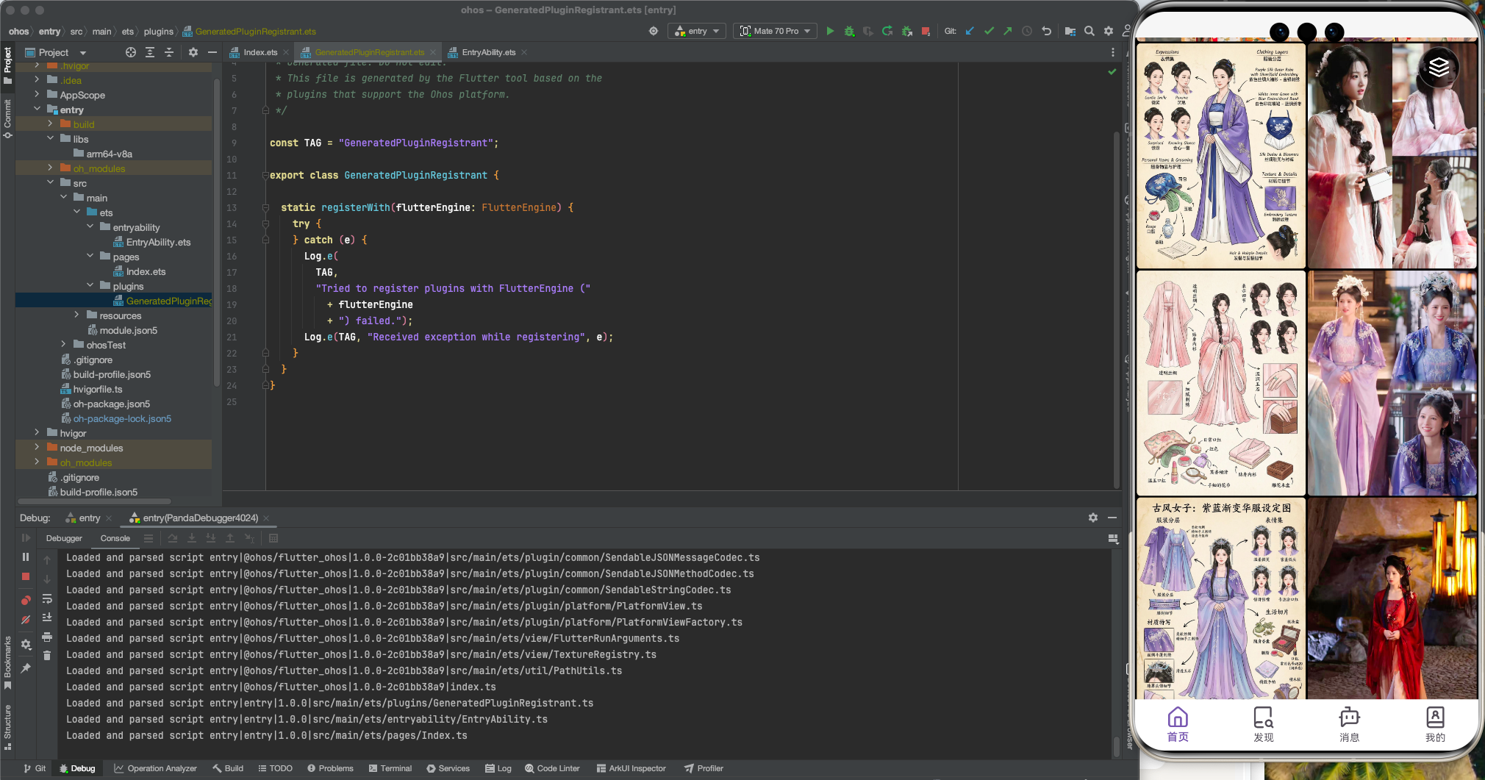
Task: Open the ArkUI Inspector tool window
Action: pyautogui.click(x=631, y=768)
